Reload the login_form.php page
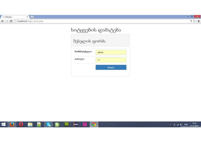Viewport: 201px width, 142px height. (x=11, y=21)
